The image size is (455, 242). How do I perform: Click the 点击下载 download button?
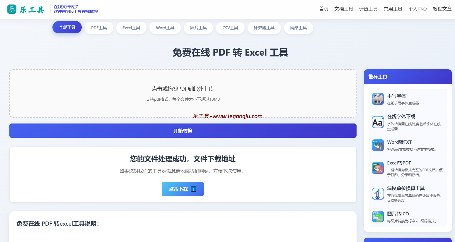183,189
